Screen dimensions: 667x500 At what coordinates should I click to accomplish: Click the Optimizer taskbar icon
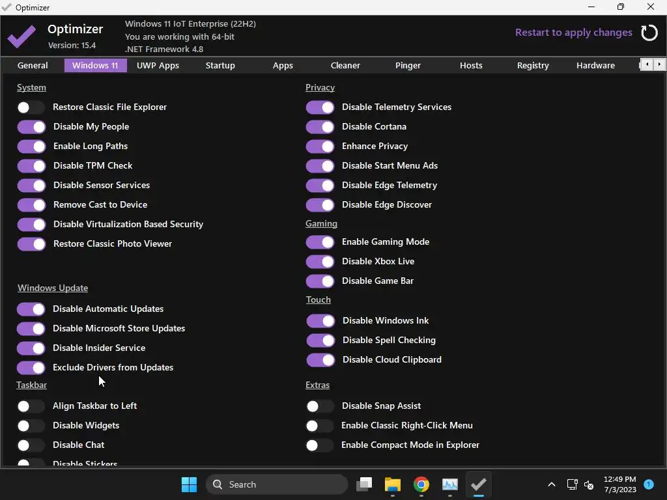coord(479,484)
